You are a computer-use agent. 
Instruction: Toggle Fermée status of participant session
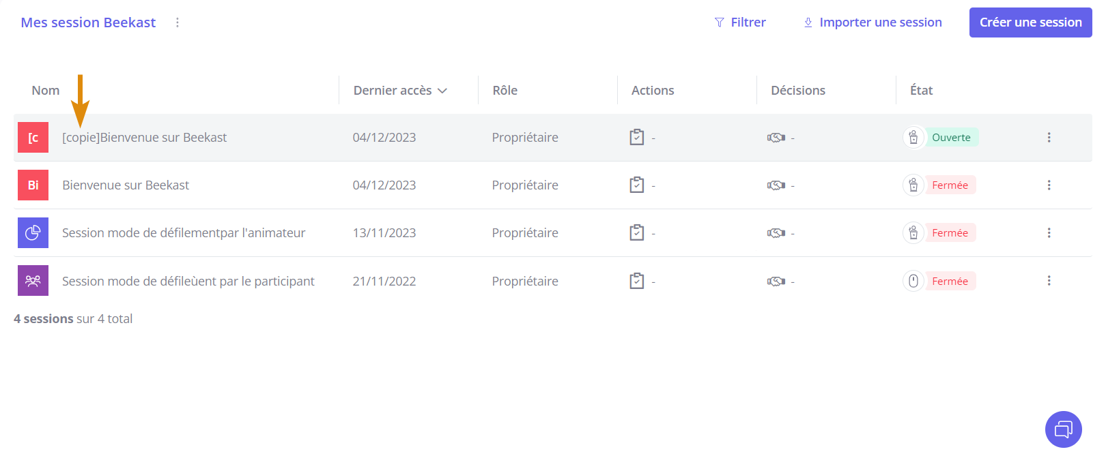[950, 281]
